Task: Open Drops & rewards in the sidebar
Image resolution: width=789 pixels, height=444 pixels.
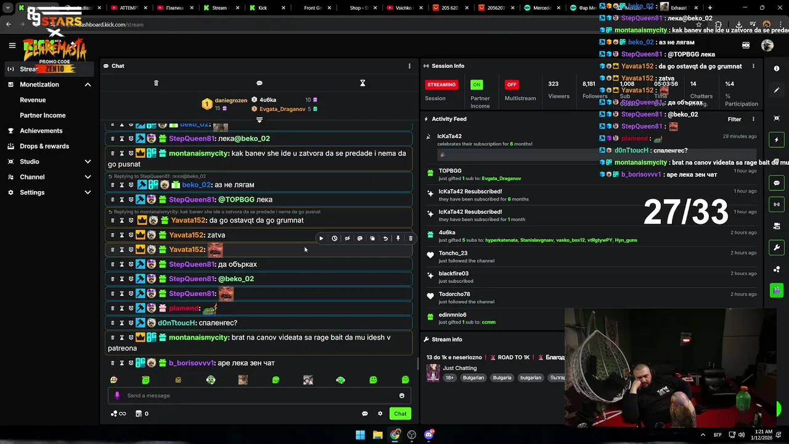Action: [44, 146]
